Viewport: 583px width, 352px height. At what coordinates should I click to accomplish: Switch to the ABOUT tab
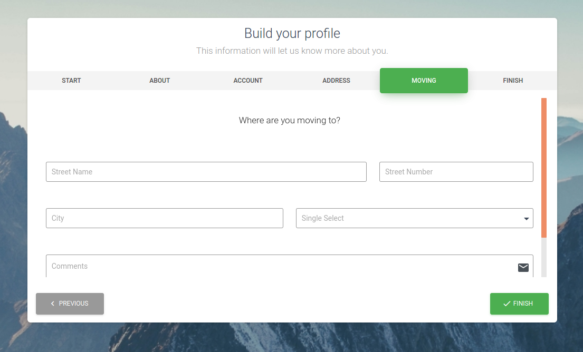click(159, 81)
